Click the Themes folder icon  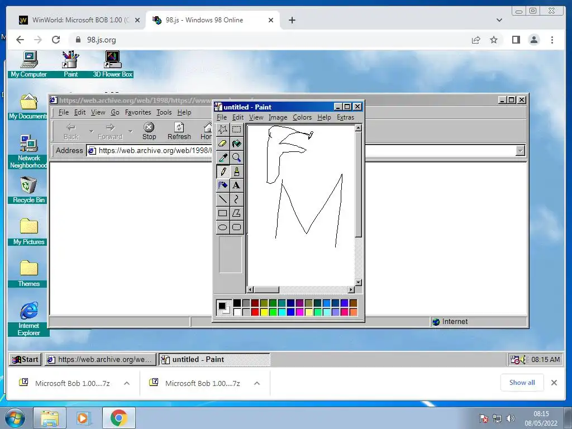(x=29, y=273)
